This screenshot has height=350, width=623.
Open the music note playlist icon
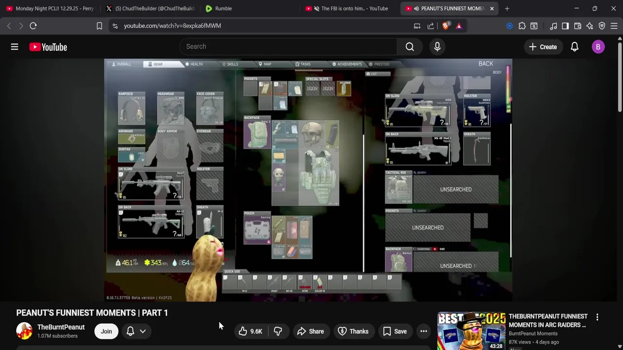553,26
